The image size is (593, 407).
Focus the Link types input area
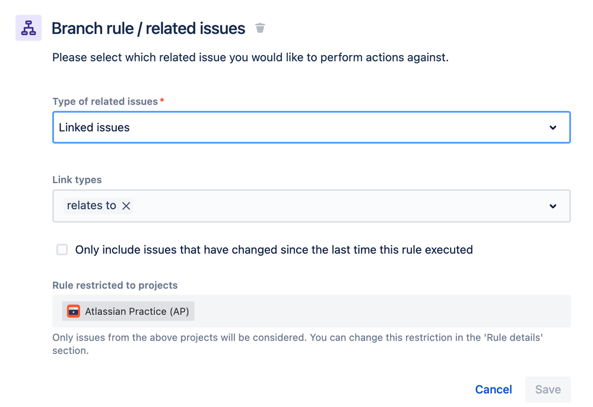point(332,206)
